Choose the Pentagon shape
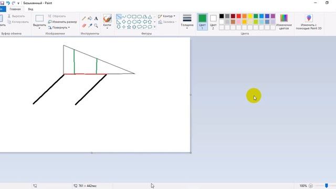Viewport: 336px width, 189px height. click(129, 22)
